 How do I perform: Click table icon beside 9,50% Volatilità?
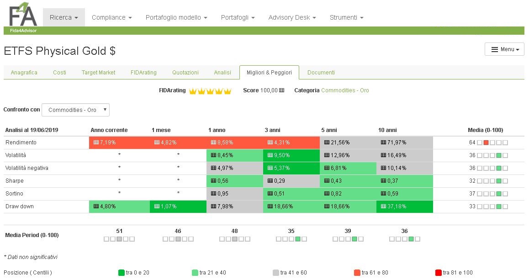coord(270,155)
